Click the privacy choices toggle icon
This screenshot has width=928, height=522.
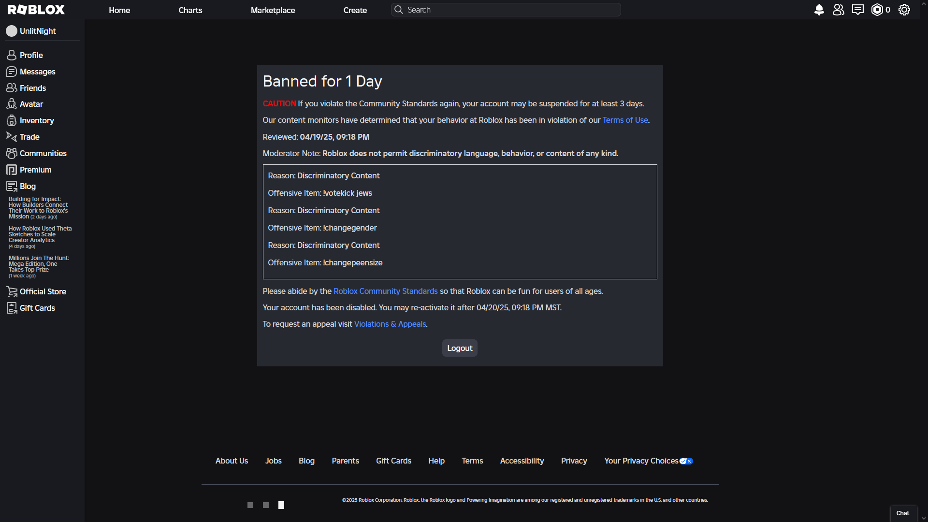click(686, 461)
